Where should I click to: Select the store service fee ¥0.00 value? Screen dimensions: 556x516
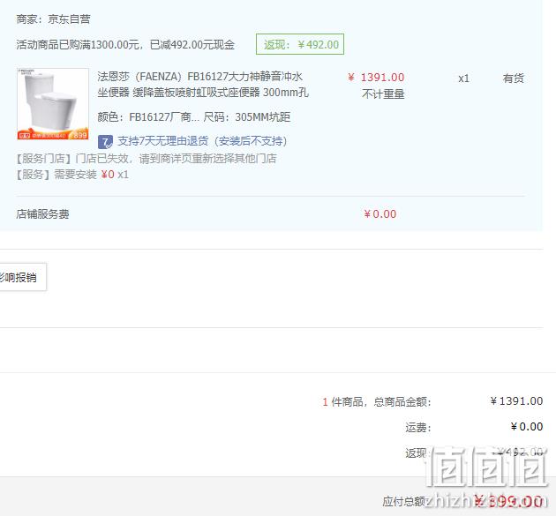[x=380, y=214]
